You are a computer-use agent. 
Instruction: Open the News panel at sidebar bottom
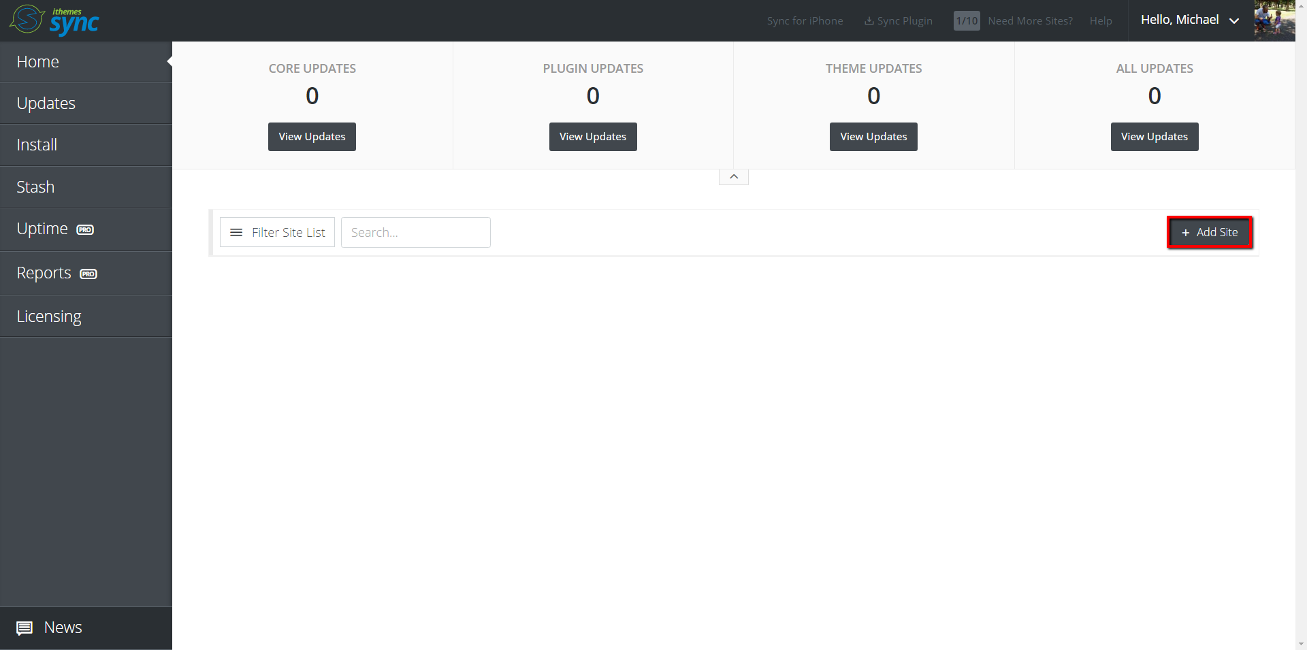(x=86, y=628)
